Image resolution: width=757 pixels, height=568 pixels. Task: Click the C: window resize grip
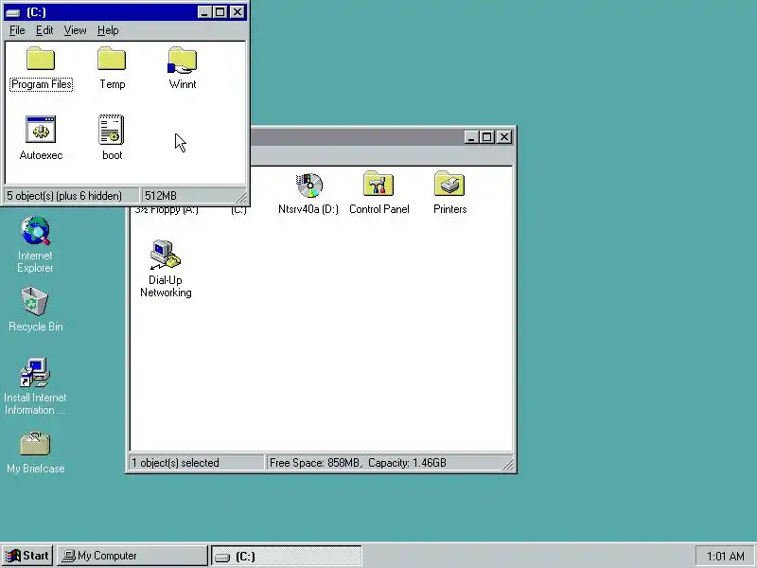241,197
